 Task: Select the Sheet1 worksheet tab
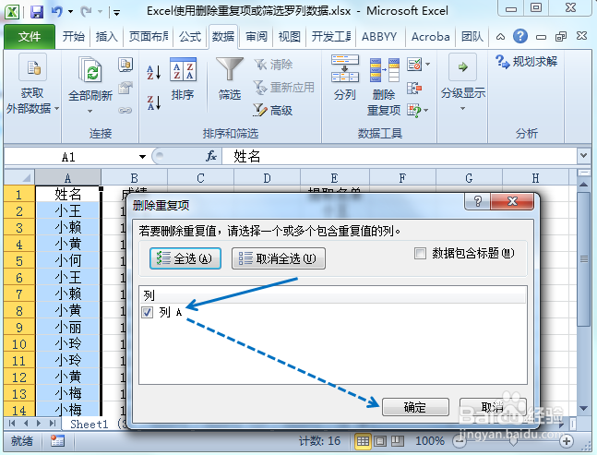(90, 424)
